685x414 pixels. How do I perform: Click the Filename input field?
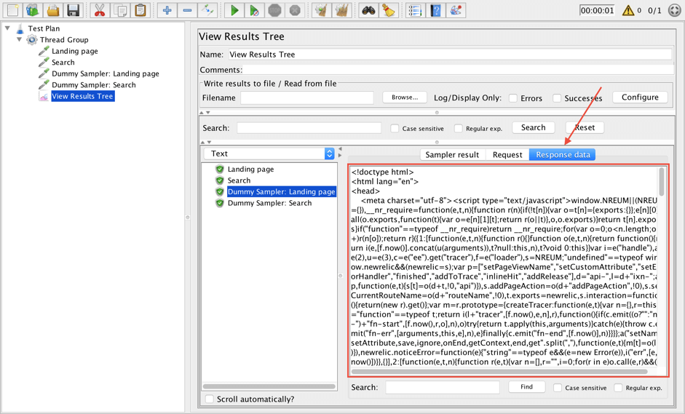tap(307, 97)
